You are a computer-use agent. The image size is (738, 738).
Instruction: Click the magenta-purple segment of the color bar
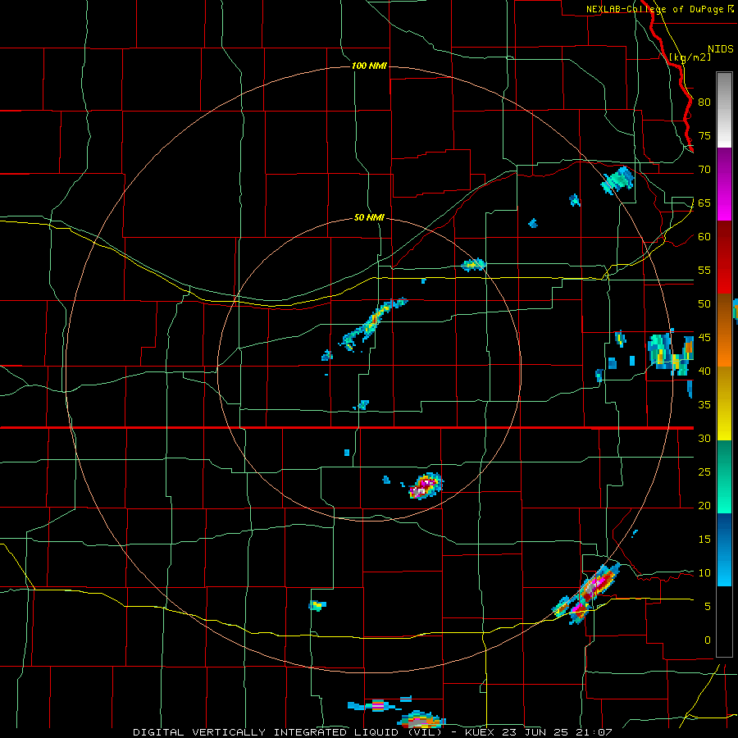724,184
